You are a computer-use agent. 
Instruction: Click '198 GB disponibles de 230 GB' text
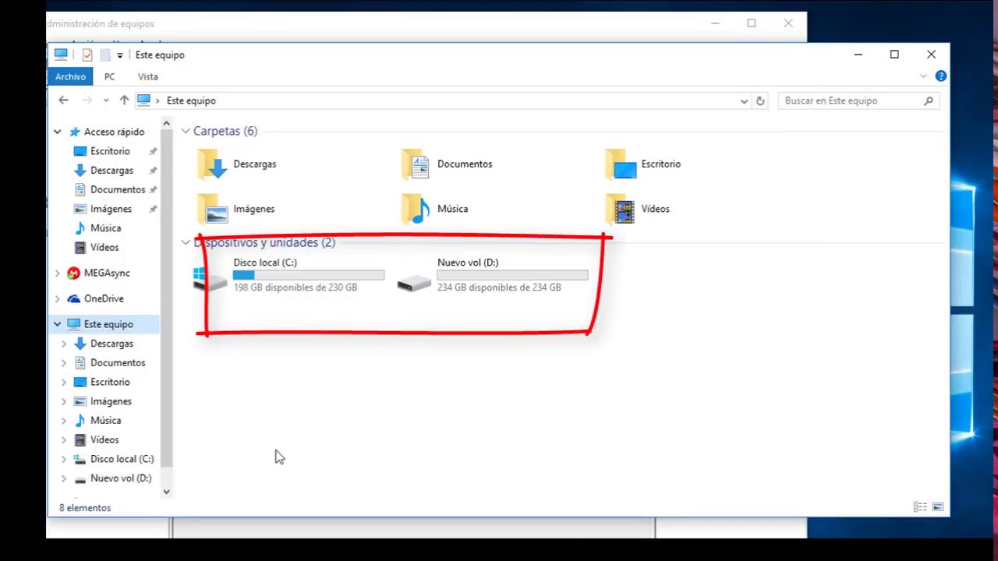pos(295,288)
